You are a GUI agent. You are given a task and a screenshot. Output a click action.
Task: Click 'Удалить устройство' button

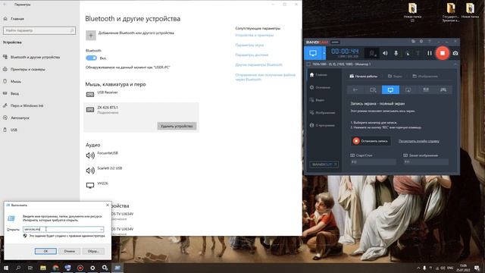(177, 126)
